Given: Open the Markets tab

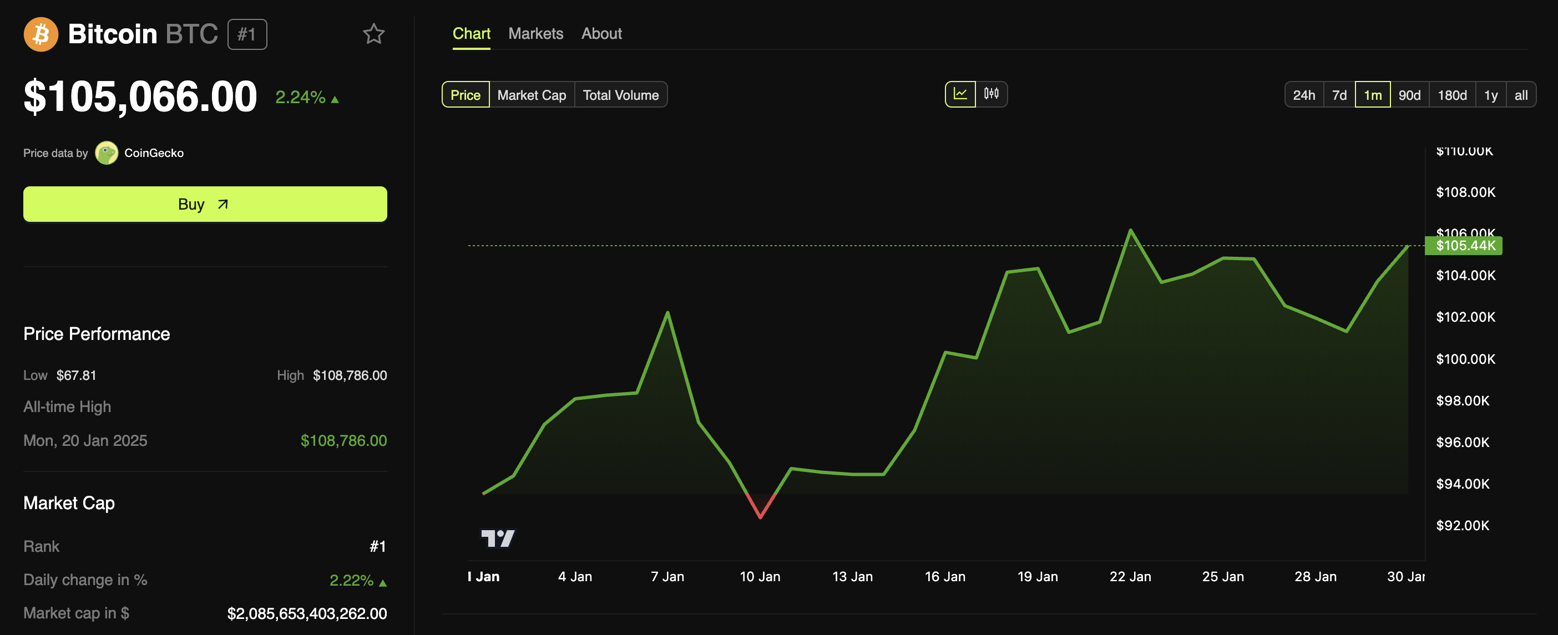Looking at the screenshot, I should (x=537, y=32).
